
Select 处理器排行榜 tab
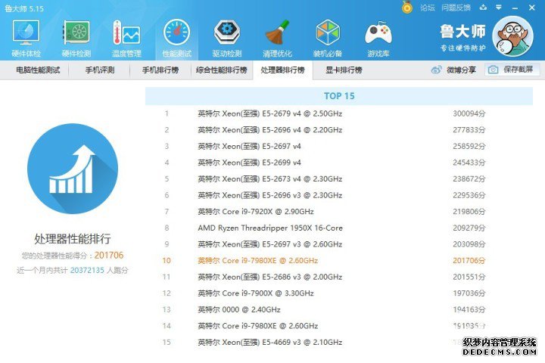pyautogui.click(x=282, y=70)
